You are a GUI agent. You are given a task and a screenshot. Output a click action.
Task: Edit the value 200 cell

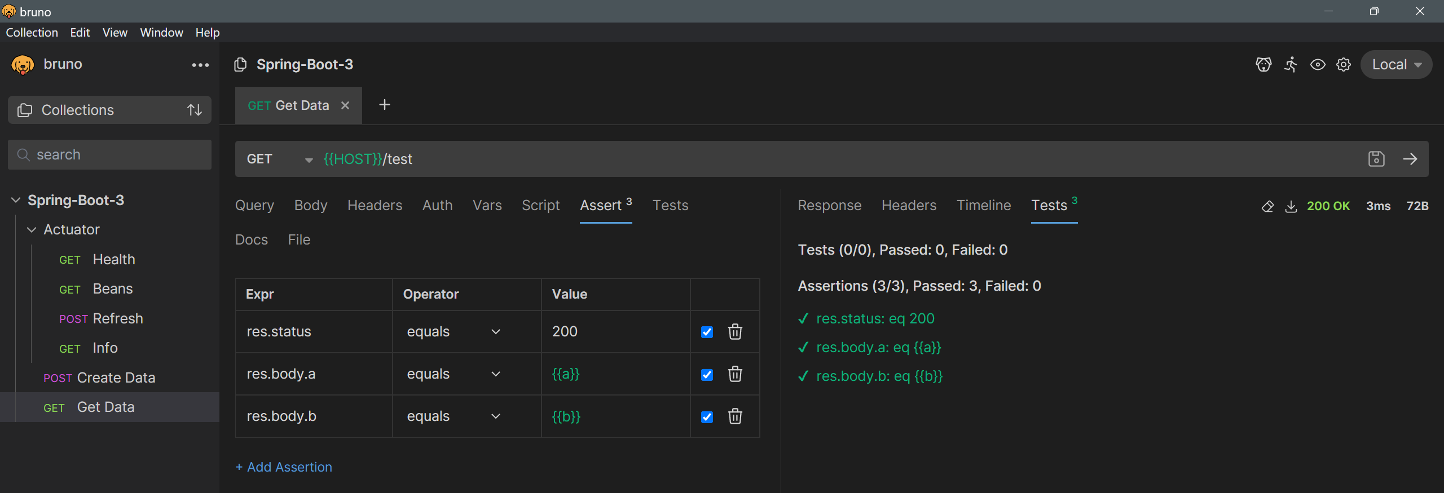[x=616, y=331]
